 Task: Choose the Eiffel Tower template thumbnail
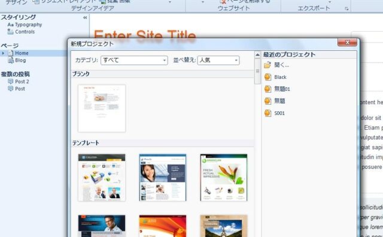(224, 226)
